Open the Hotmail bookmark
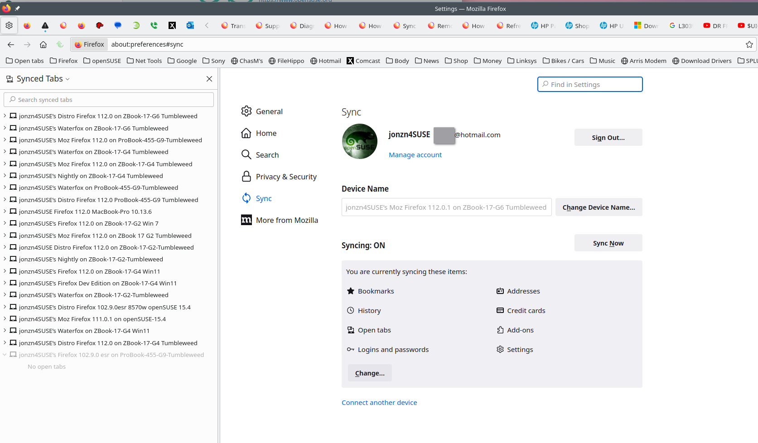 (326, 61)
